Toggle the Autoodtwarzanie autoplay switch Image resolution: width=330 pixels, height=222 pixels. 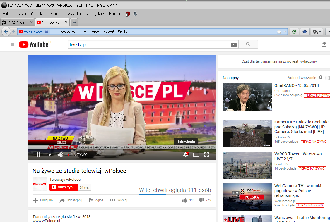[x=327, y=78]
